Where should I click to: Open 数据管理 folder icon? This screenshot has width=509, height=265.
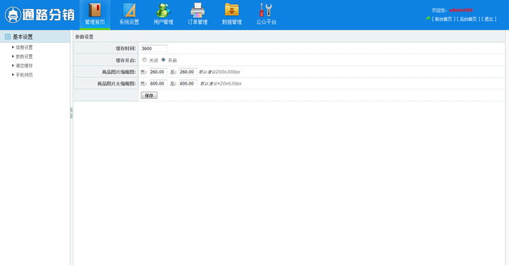[232, 10]
